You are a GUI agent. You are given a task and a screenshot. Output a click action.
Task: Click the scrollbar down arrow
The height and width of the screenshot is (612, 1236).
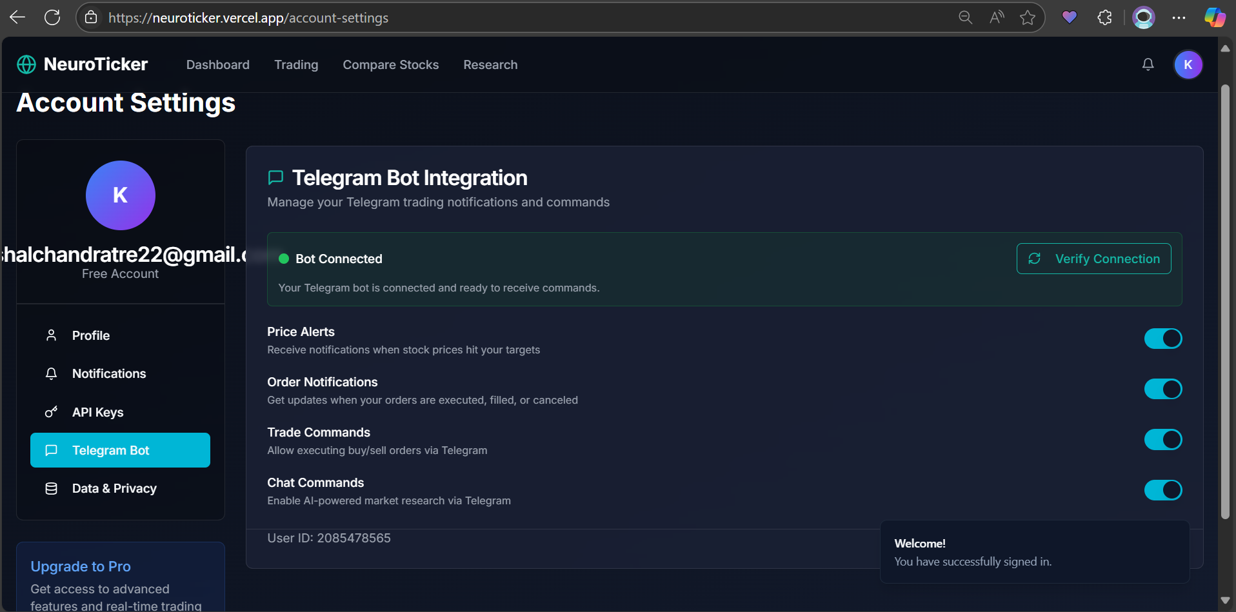click(1226, 600)
